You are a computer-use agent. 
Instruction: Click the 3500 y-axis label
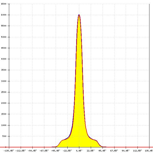pyautogui.click(x=4, y=70)
